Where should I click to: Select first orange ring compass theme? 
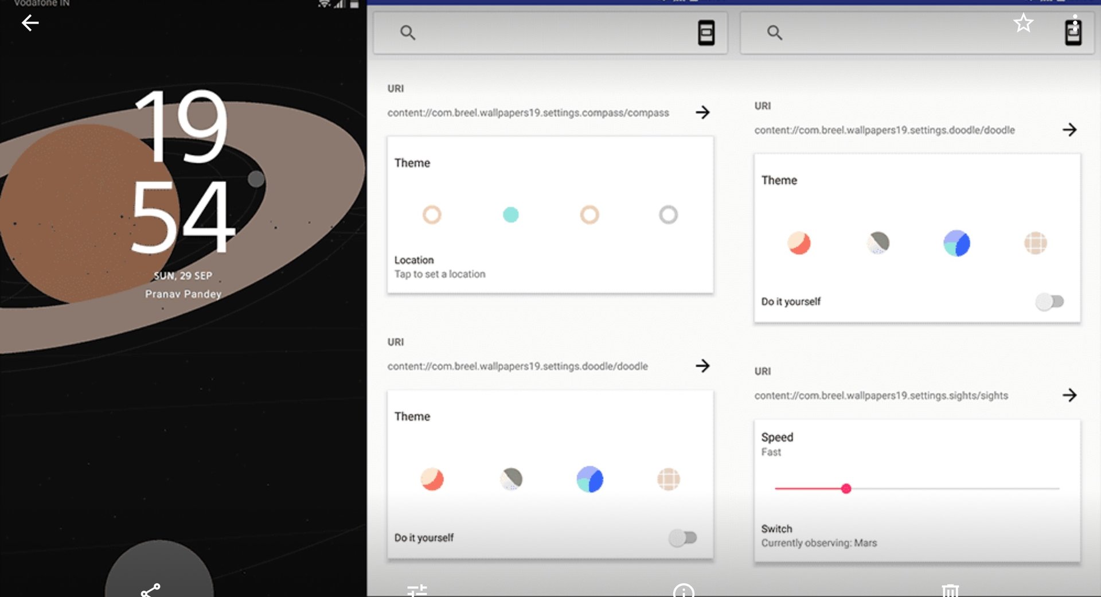coord(432,214)
